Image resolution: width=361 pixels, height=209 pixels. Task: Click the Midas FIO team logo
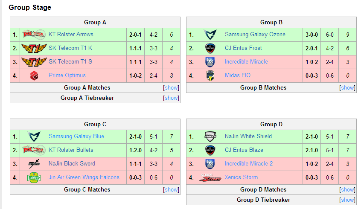210,75
